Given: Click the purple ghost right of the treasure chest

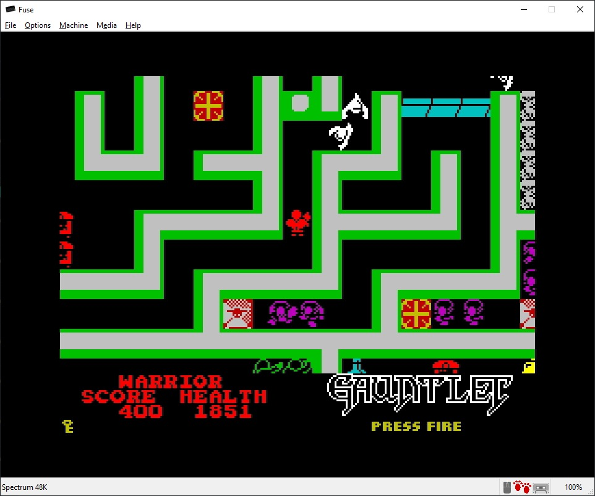Looking at the screenshot, I should [443, 312].
